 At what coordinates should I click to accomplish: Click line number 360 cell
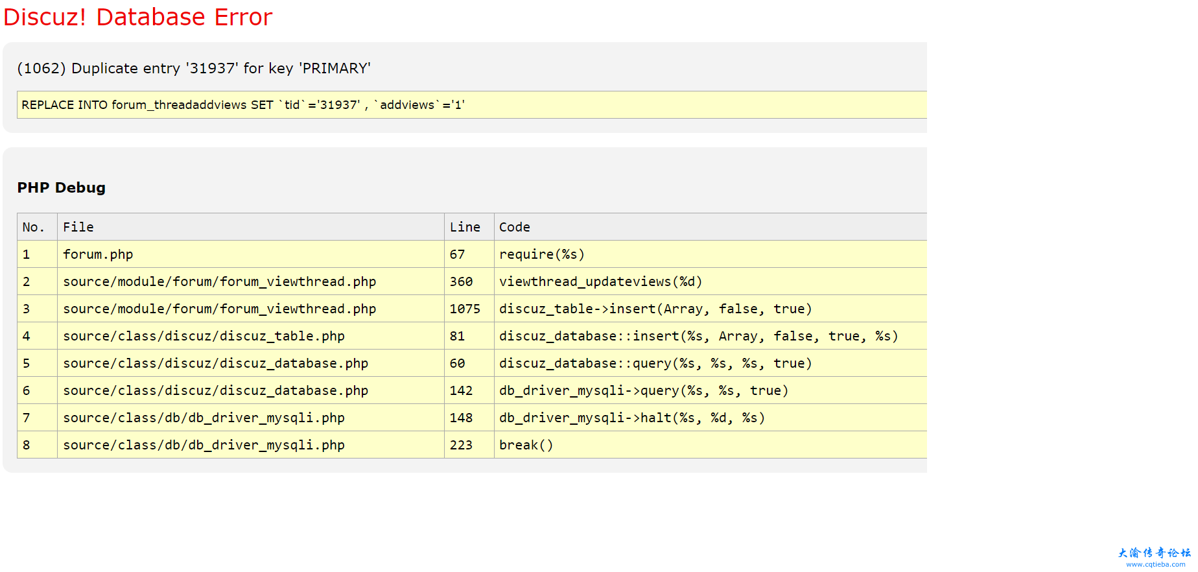pos(469,281)
